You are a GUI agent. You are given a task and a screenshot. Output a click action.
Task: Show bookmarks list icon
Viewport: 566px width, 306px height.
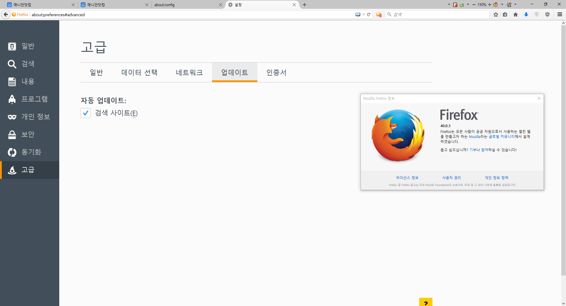point(505,14)
